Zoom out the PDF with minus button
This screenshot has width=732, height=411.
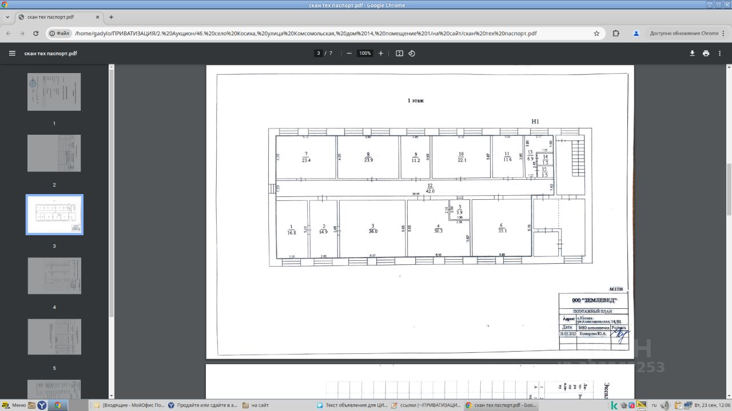tap(349, 53)
